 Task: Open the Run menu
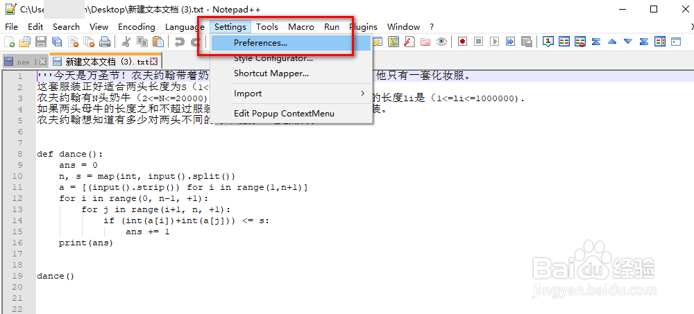pos(332,27)
